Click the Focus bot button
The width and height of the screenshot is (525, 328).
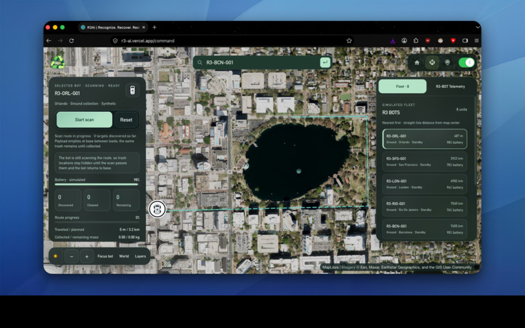pyautogui.click(x=105, y=256)
